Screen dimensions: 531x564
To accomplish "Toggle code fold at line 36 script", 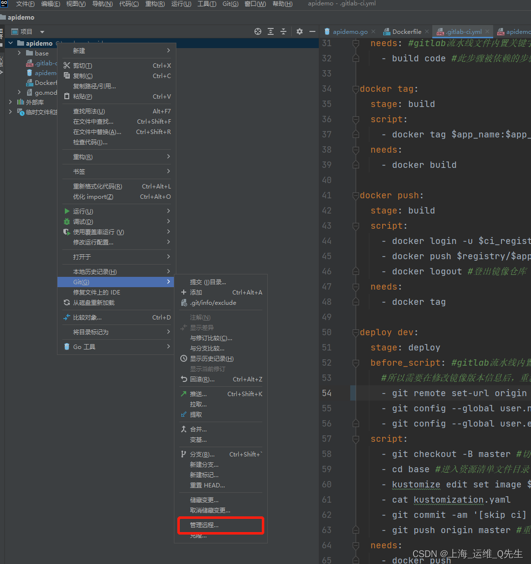I will pyautogui.click(x=356, y=119).
